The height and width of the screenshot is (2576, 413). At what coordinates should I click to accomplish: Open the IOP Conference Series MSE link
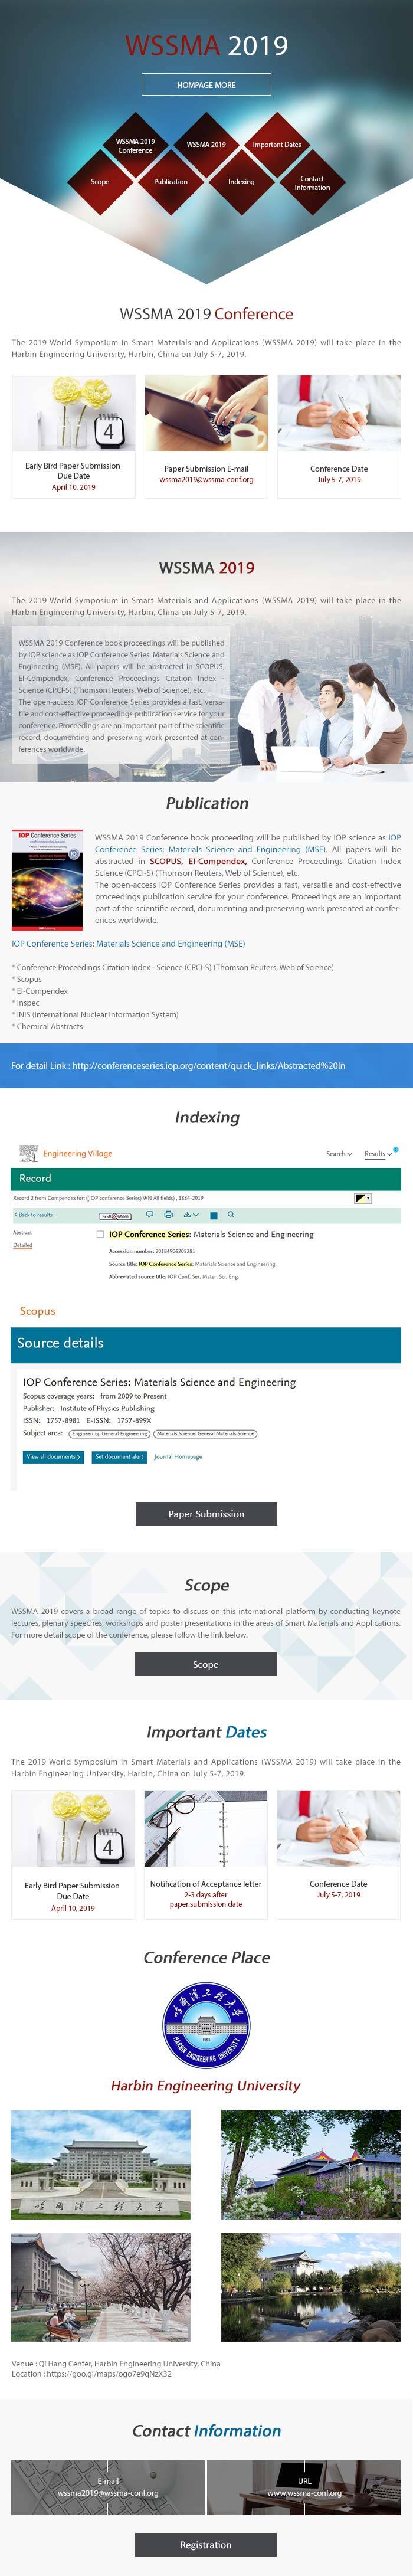128,943
